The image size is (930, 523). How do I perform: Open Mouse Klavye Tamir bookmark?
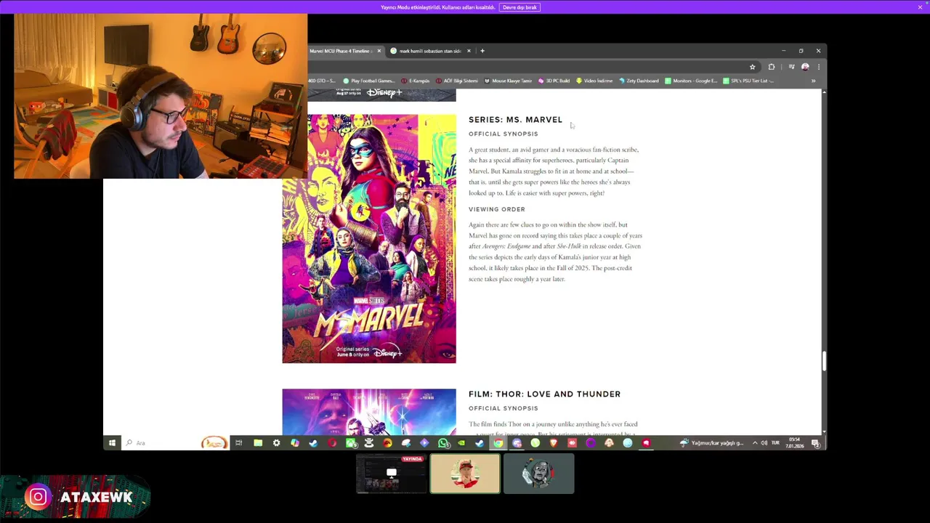point(508,81)
